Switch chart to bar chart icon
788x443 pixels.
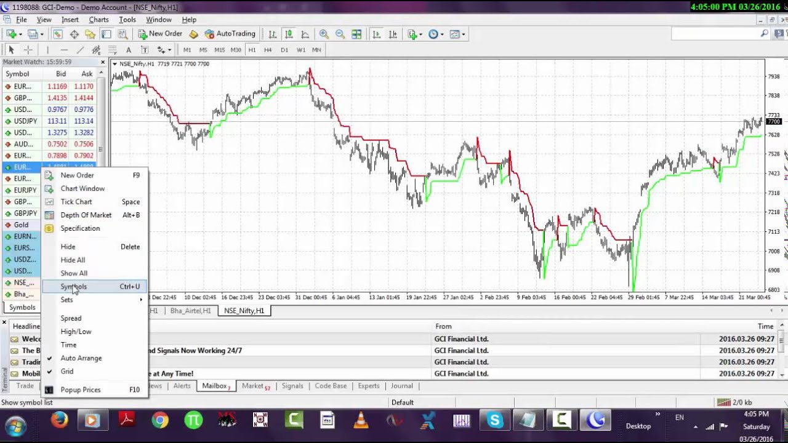[x=273, y=34]
